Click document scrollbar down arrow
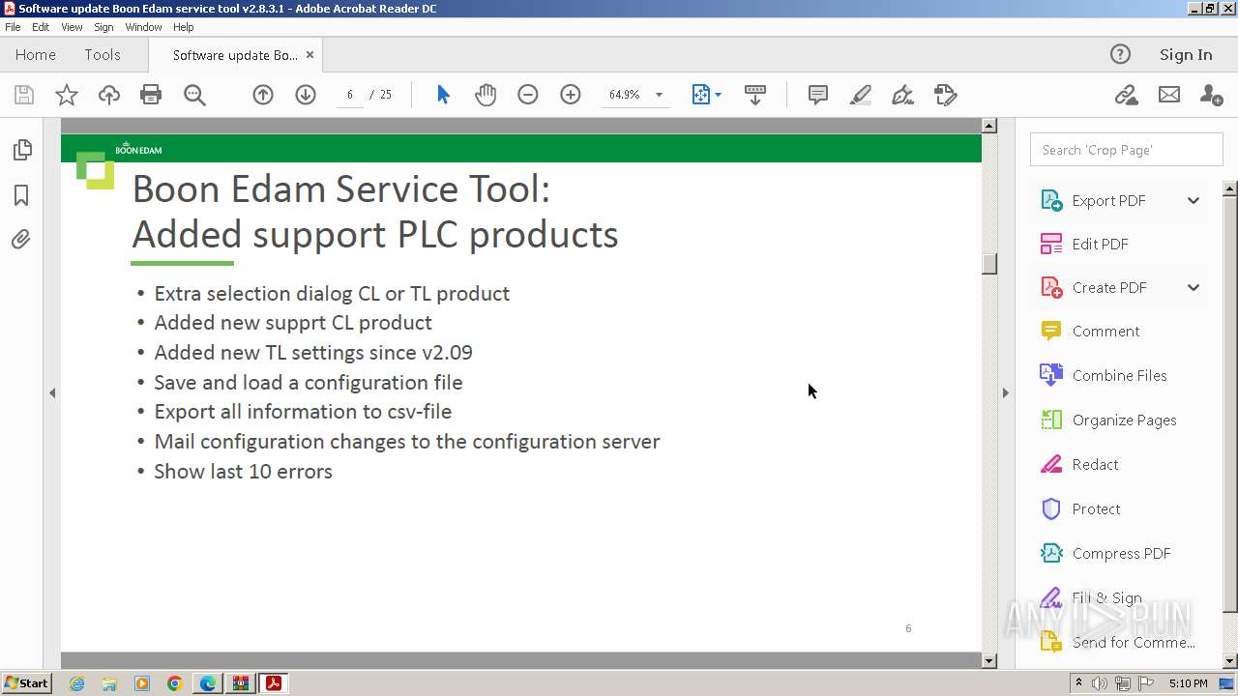 click(x=989, y=660)
